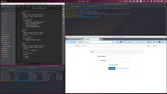Click the third icon in Brackets' right toolbar
Viewport: 167px width, 94px height.
[x=63, y=12]
